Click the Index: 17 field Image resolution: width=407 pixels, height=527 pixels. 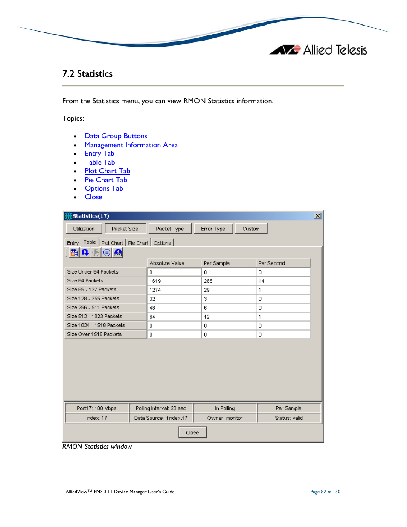[97, 418]
